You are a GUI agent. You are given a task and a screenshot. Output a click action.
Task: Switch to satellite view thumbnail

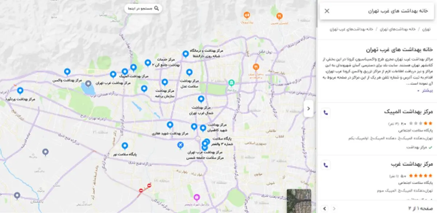(x=299, y=200)
